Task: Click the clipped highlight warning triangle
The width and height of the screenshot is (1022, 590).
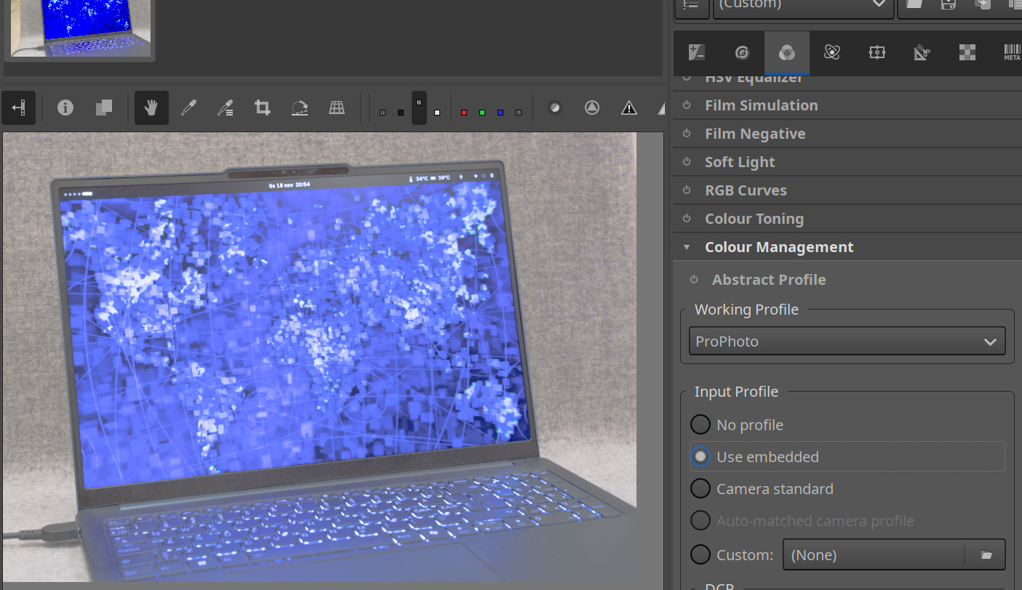Action: pyautogui.click(x=629, y=108)
